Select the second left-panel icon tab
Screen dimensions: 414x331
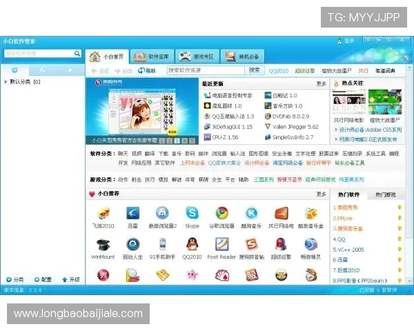[42, 70]
